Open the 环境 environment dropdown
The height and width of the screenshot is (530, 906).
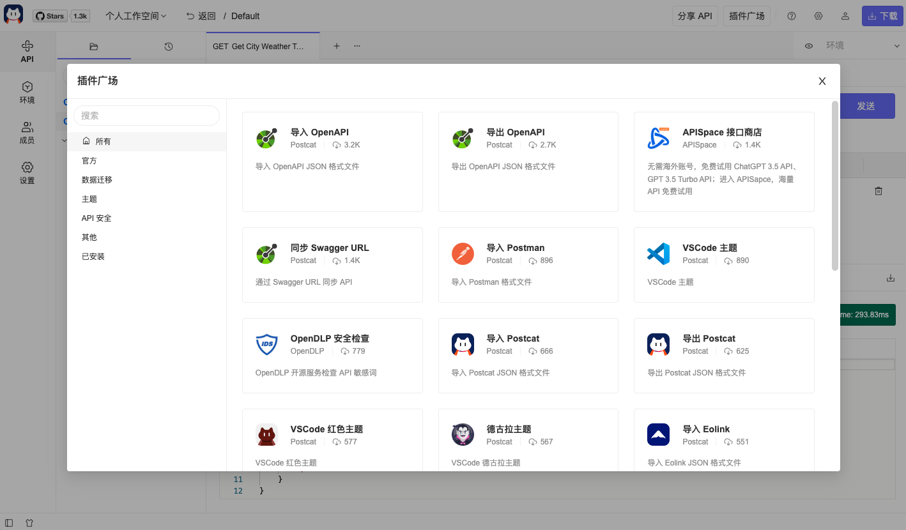(861, 46)
